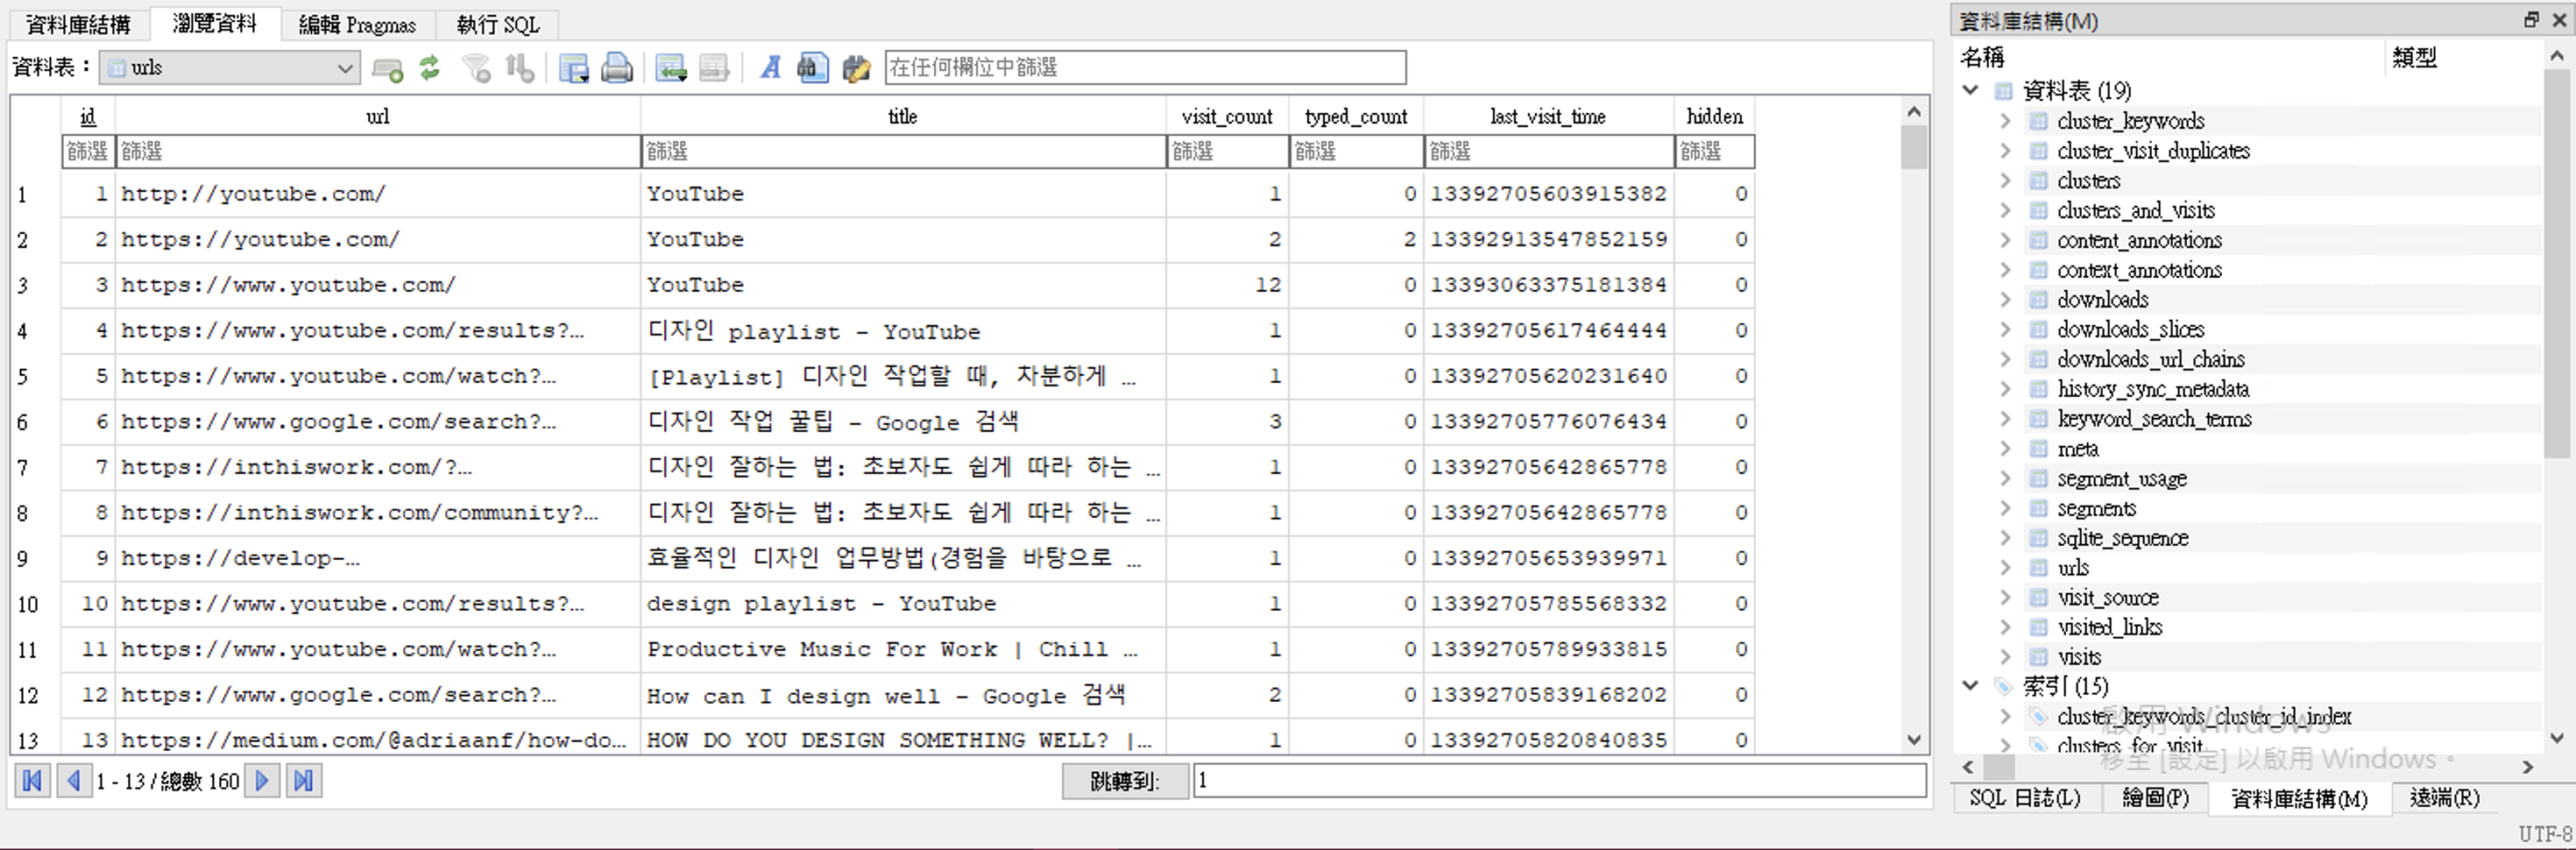Collapse the 索引 (15) tree section
Viewport: 2576px width, 850px height.
pos(1970,686)
